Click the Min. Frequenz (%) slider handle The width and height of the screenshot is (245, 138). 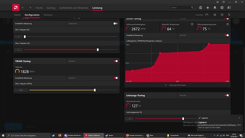[25, 37]
